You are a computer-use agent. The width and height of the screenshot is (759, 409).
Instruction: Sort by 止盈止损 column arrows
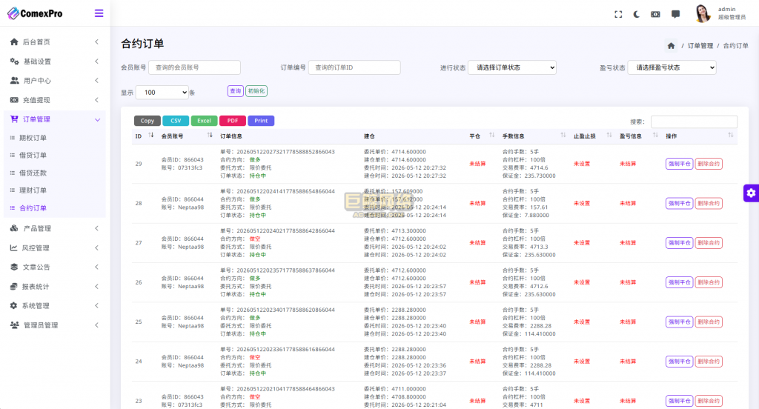click(x=609, y=135)
